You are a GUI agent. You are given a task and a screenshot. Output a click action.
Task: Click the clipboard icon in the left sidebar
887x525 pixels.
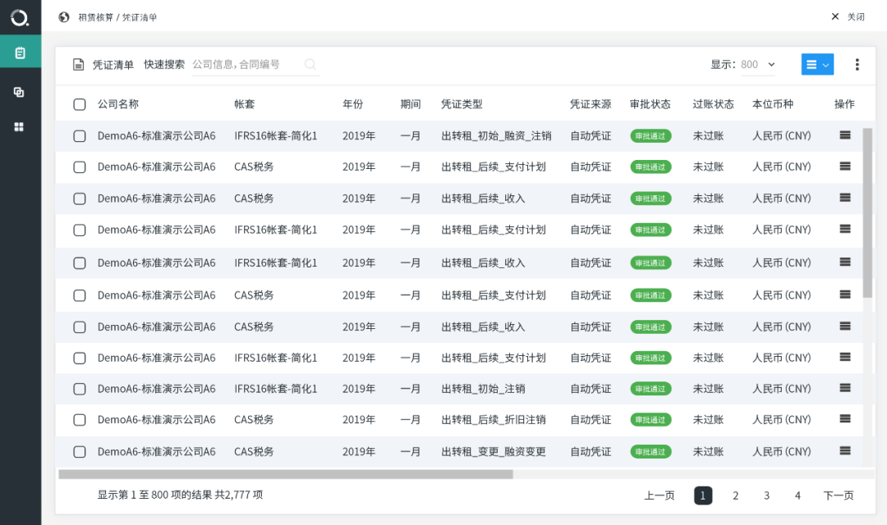coord(20,53)
